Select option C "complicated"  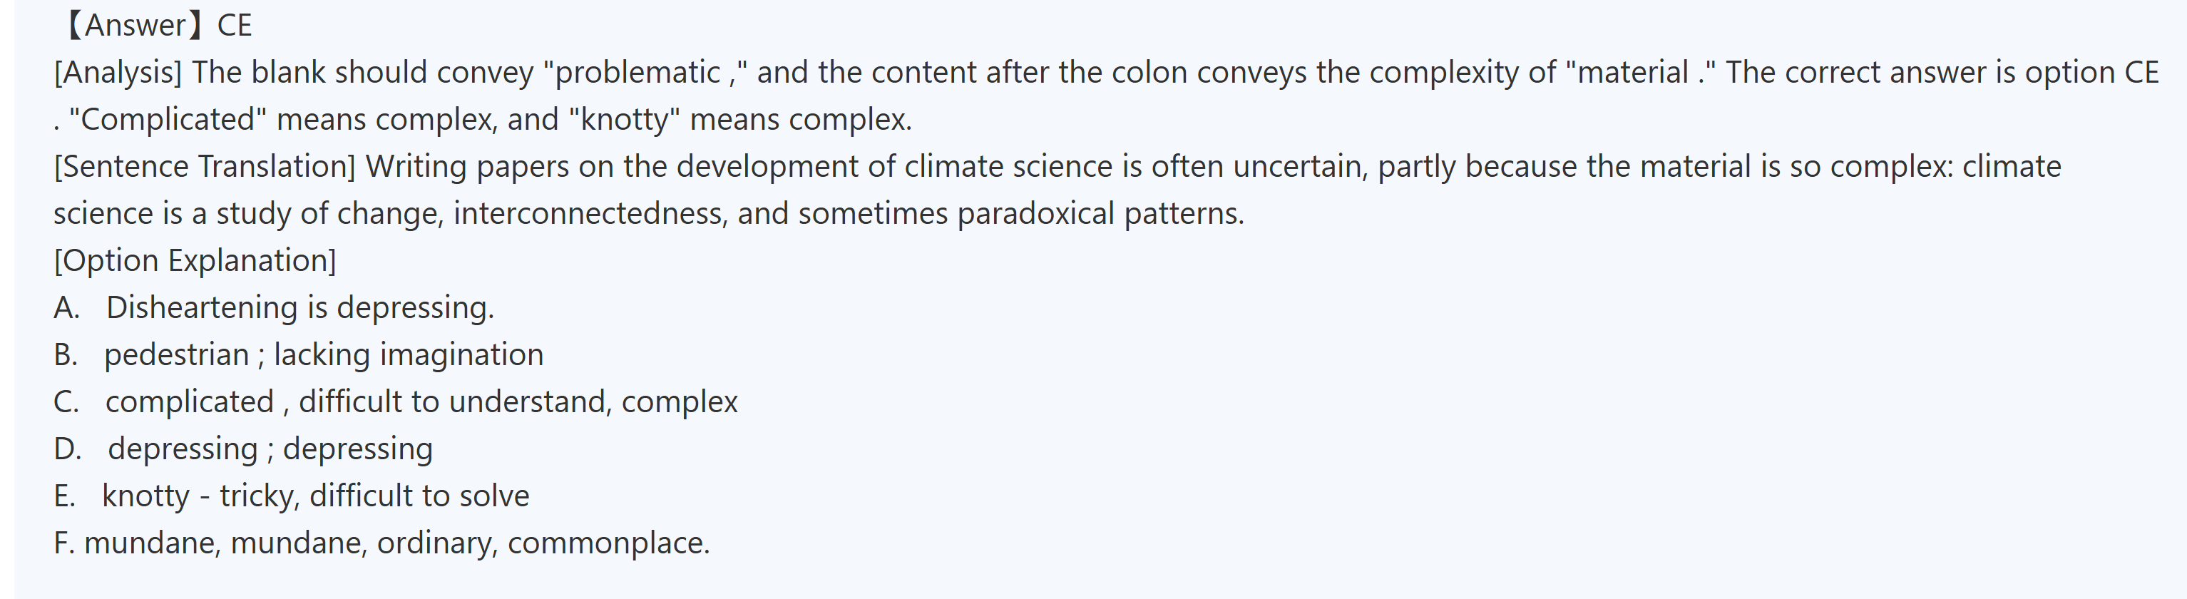click(x=190, y=402)
